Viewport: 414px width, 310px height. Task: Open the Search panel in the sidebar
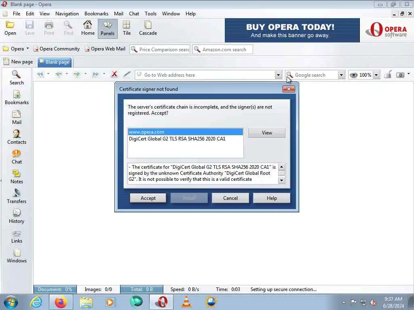pos(17,78)
